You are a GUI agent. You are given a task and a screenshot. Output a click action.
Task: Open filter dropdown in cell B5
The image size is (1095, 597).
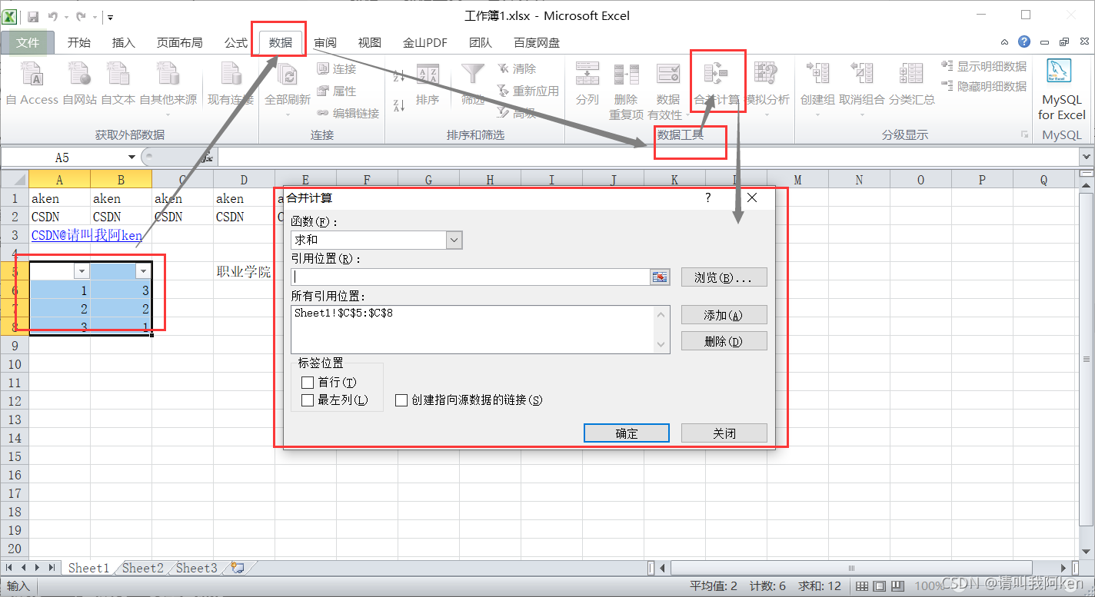pos(143,271)
